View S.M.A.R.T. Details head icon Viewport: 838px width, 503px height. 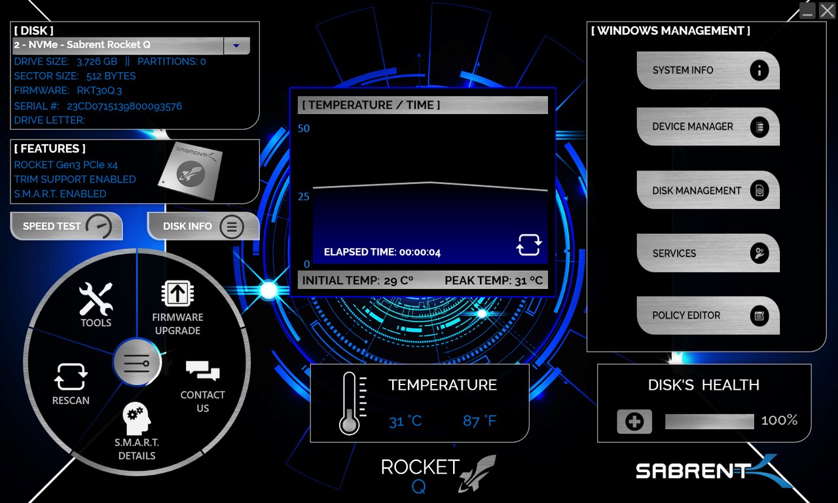(137, 419)
